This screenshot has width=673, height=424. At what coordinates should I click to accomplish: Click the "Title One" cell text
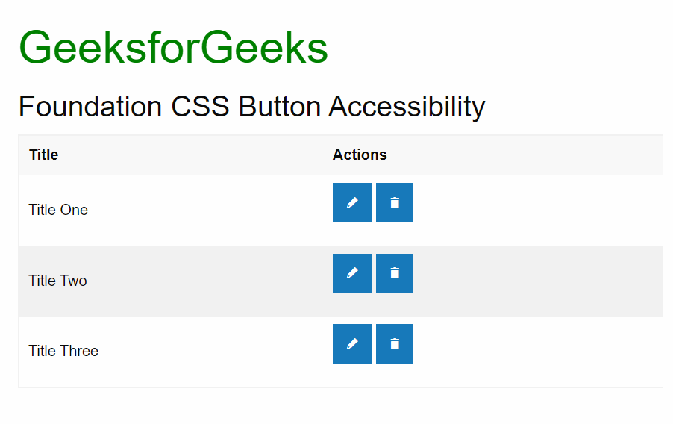coord(58,210)
